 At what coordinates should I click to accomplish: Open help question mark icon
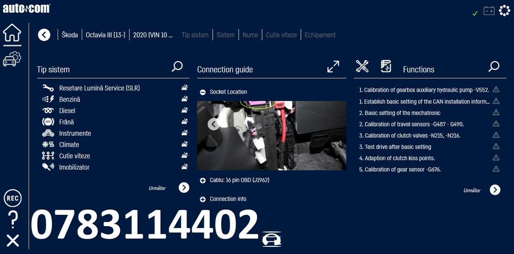tap(12, 220)
